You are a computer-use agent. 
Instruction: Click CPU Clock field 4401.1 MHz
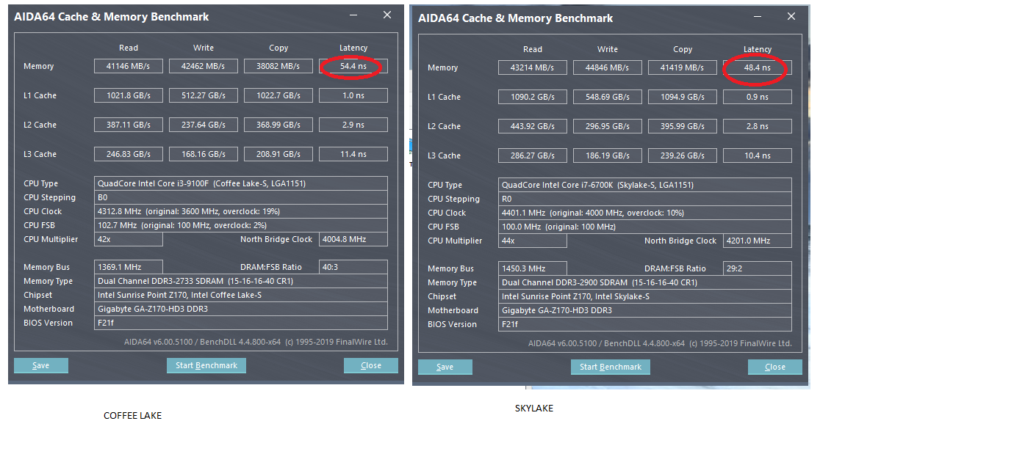click(645, 213)
